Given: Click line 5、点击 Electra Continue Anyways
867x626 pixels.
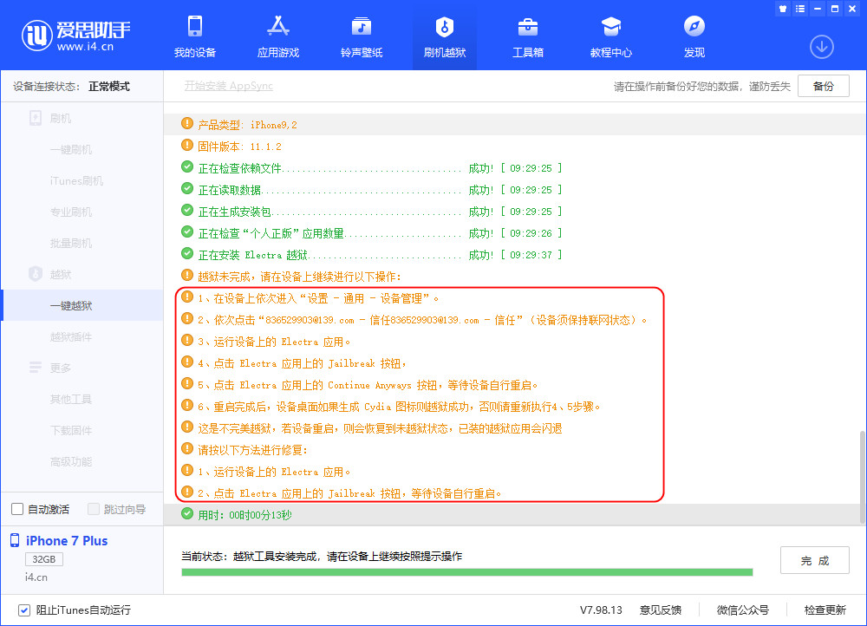Looking at the screenshot, I should click(x=367, y=386).
